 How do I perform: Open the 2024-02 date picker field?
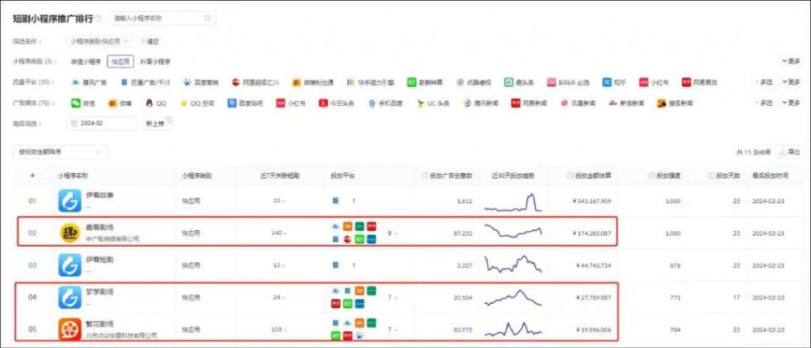102,124
